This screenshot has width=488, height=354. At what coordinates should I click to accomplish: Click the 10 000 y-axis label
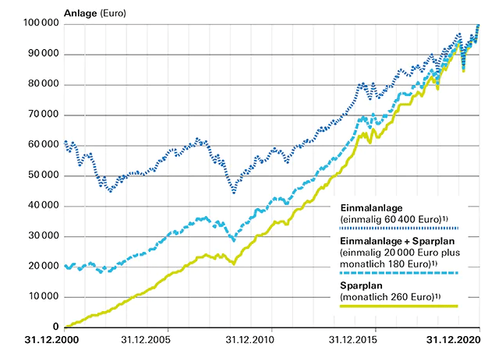[43, 296]
